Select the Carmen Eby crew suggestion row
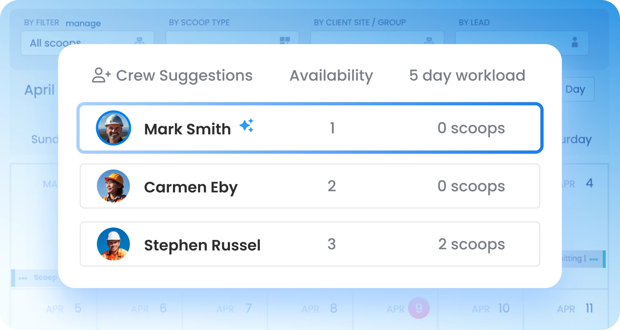Viewport: 620px width, 330px height. click(x=310, y=186)
